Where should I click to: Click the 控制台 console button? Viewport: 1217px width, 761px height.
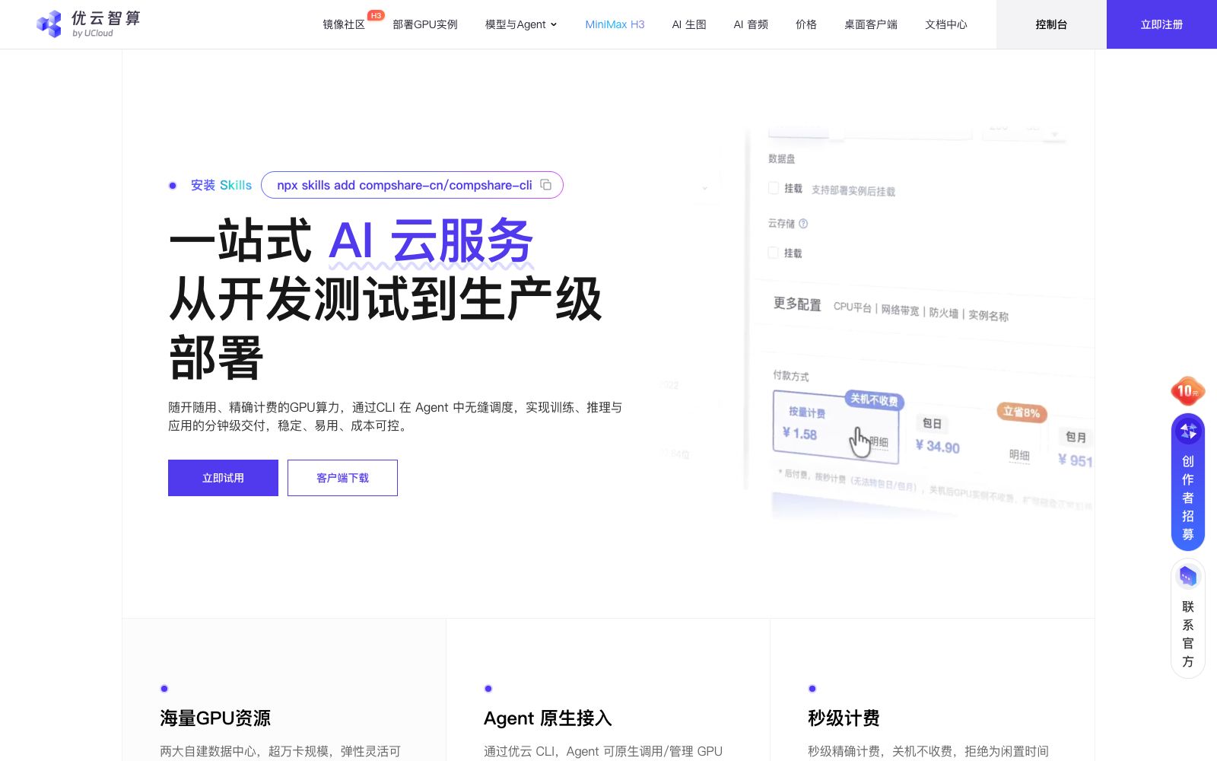[1051, 24]
